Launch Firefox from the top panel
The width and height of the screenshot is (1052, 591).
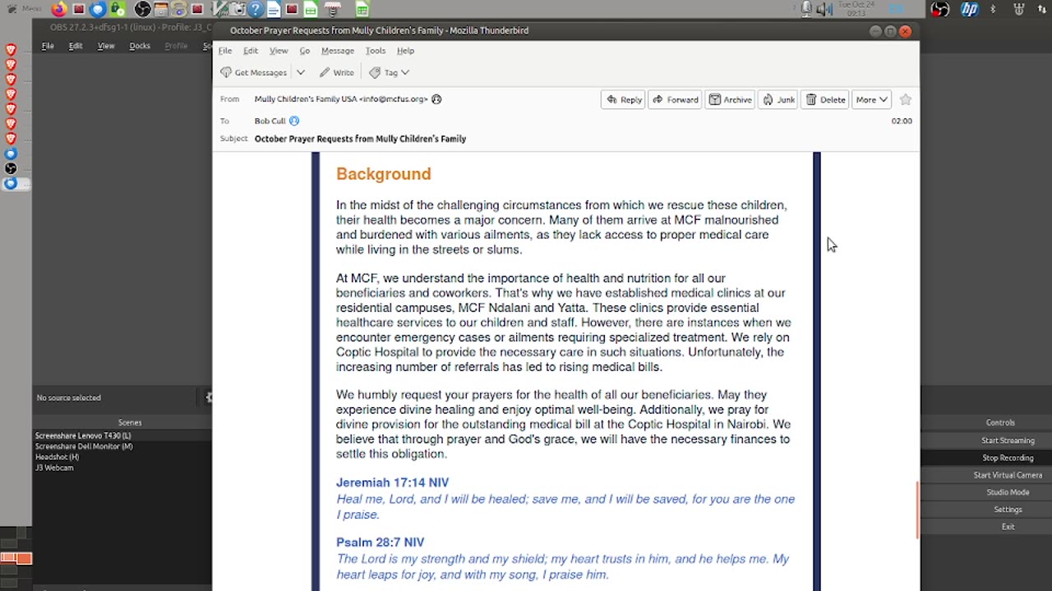coord(59,9)
